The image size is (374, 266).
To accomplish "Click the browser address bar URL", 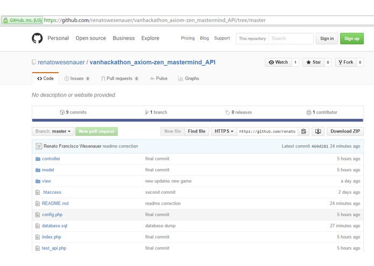I will [155, 20].
